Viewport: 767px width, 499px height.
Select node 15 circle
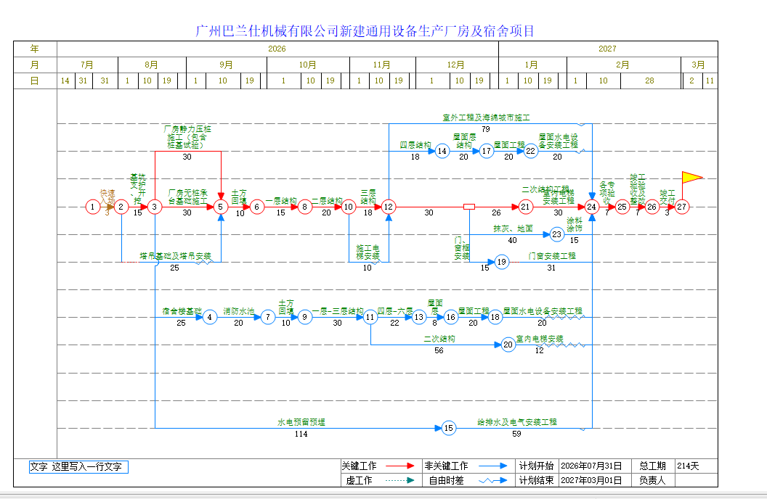pyautogui.click(x=449, y=428)
